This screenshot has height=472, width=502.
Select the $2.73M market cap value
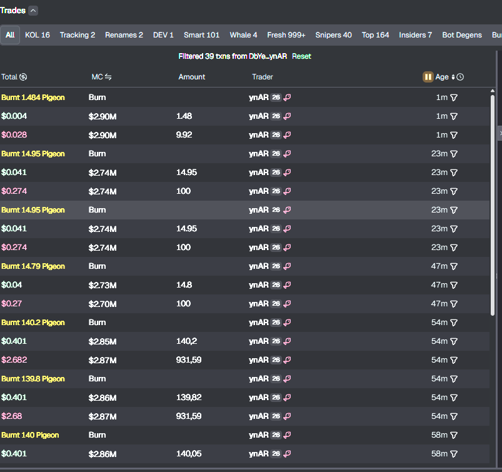pos(103,285)
